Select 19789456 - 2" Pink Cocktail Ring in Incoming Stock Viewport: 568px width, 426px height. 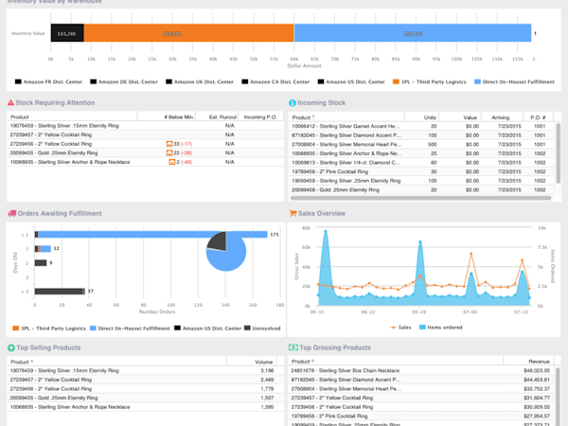click(x=421, y=171)
